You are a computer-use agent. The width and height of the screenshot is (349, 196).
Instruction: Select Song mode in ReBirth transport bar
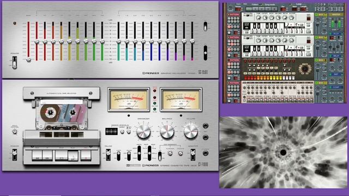click(270, 4)
